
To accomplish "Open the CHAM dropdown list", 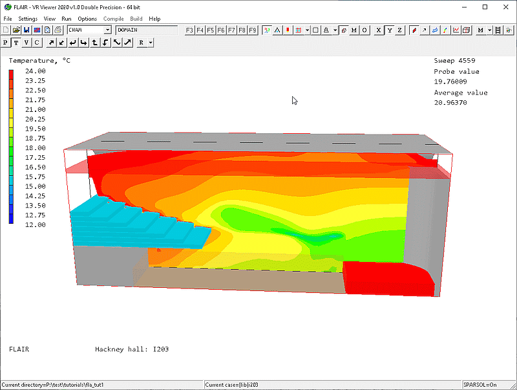I will (x=107, y=30).
